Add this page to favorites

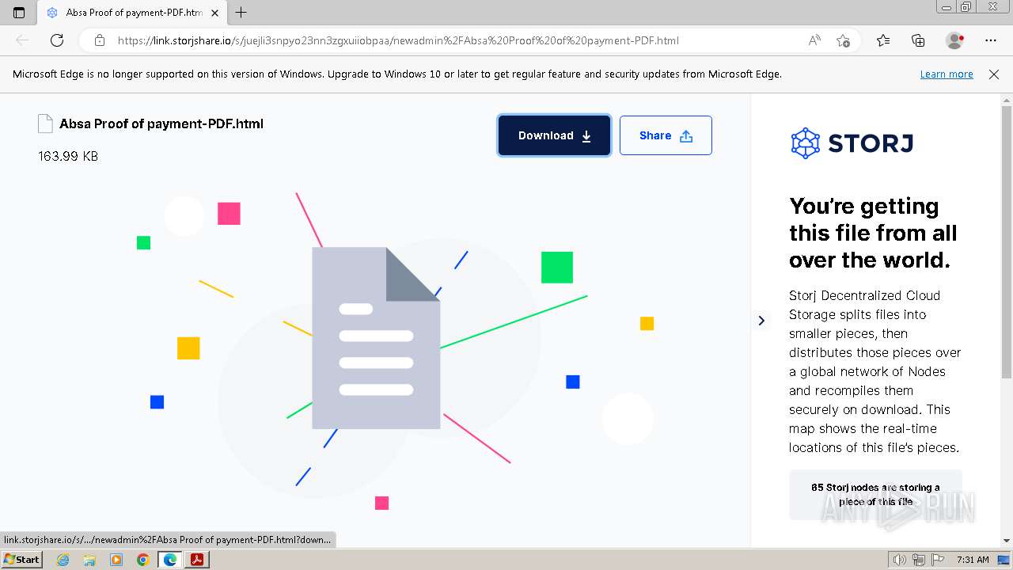tap(844, 40)
